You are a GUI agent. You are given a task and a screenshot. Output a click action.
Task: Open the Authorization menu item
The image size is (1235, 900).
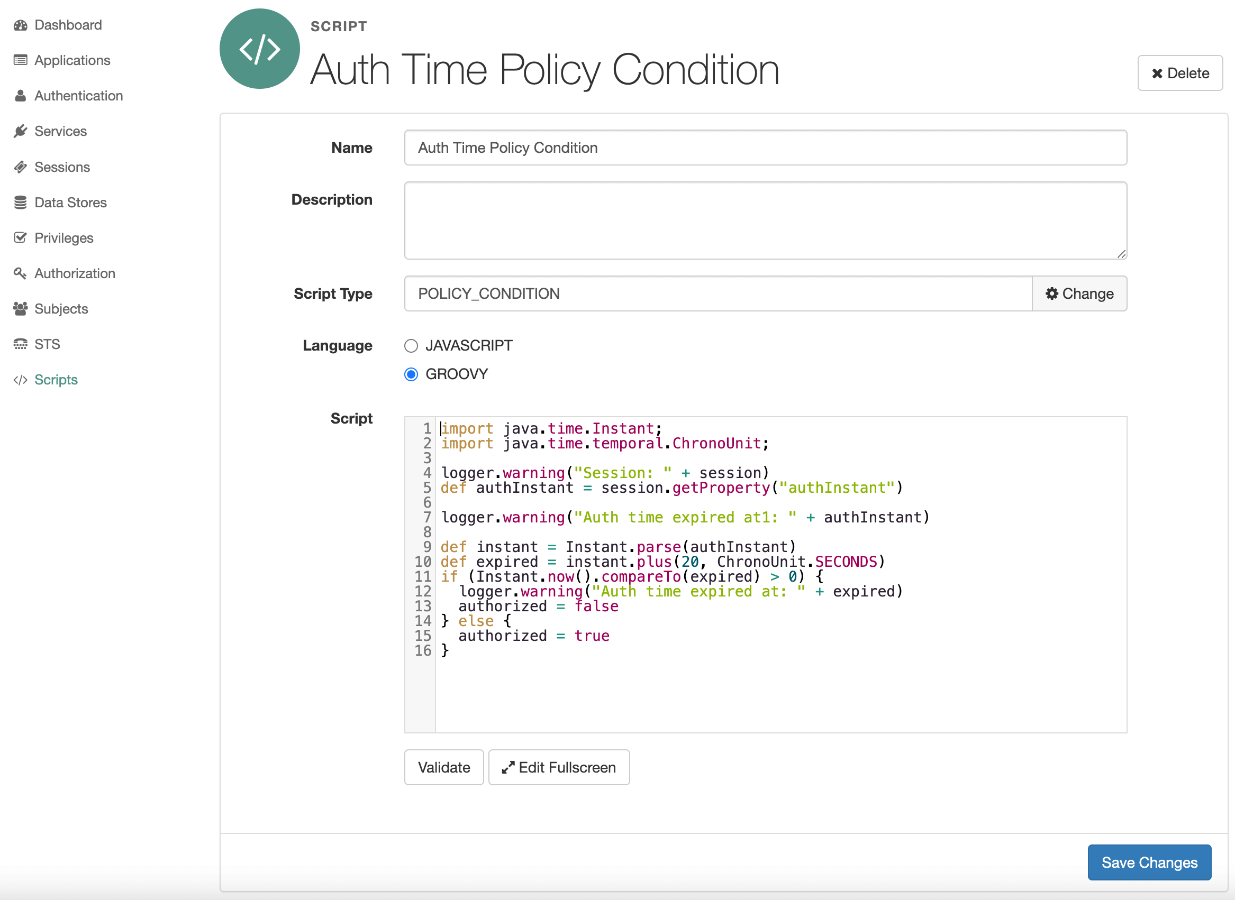pos(75,273)
